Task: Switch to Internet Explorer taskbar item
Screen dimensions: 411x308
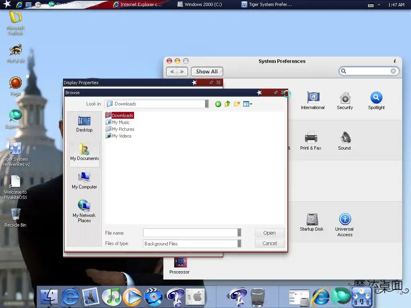Action: [x=137, y=4]
